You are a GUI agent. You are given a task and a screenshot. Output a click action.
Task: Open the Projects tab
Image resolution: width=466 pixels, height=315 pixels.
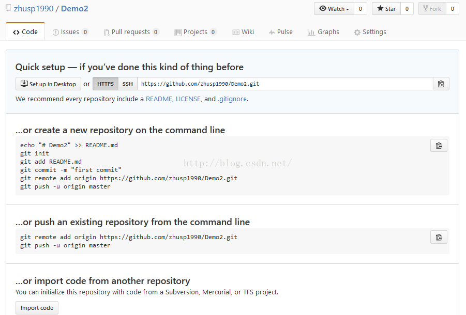(x=196, y=31)
